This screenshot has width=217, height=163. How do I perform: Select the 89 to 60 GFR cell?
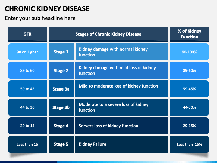tap(27, 71)
